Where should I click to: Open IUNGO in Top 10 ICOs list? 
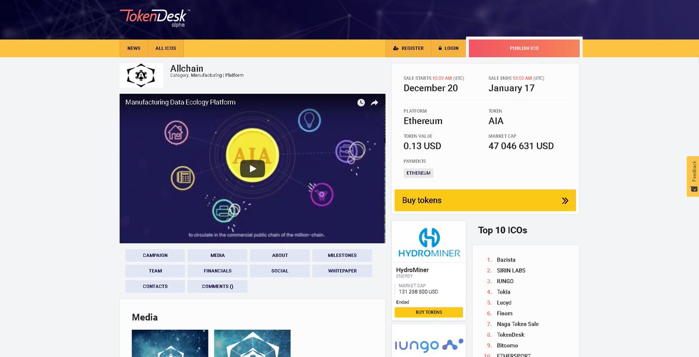tap(505, 281)
